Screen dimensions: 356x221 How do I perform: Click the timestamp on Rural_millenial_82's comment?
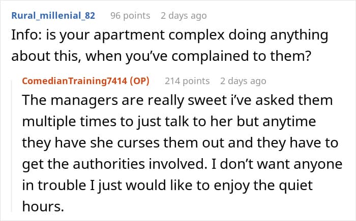click(x=184, y=15)
